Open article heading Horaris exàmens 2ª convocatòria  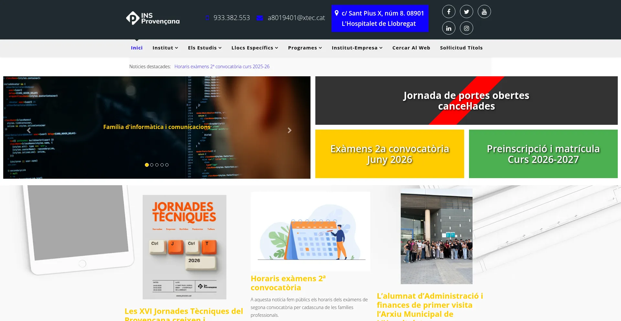tap(288, 283)
